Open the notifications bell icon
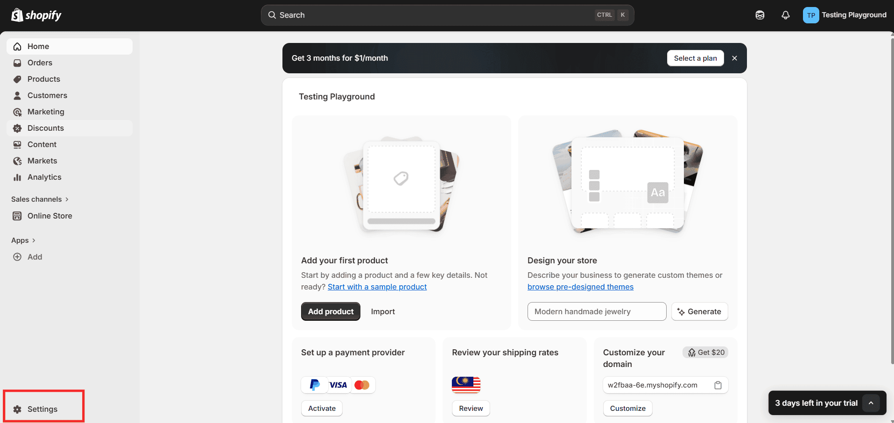Viewport: 894px width, 423px height. coord(785,15)
